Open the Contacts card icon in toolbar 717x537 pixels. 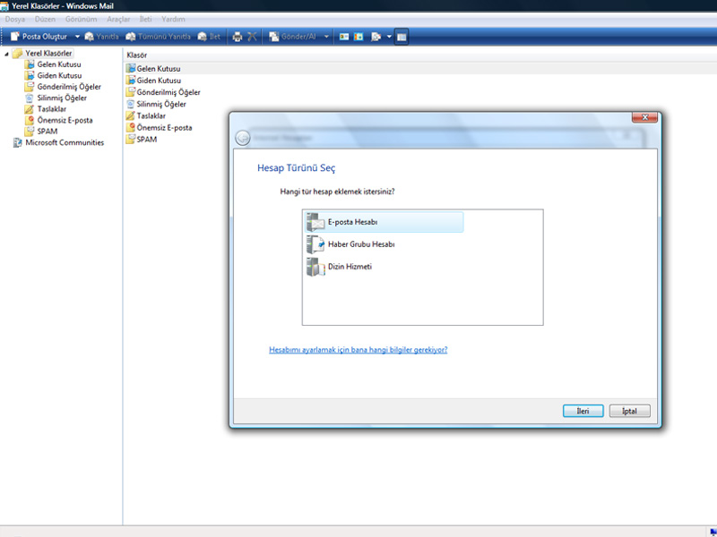(344, 37)
